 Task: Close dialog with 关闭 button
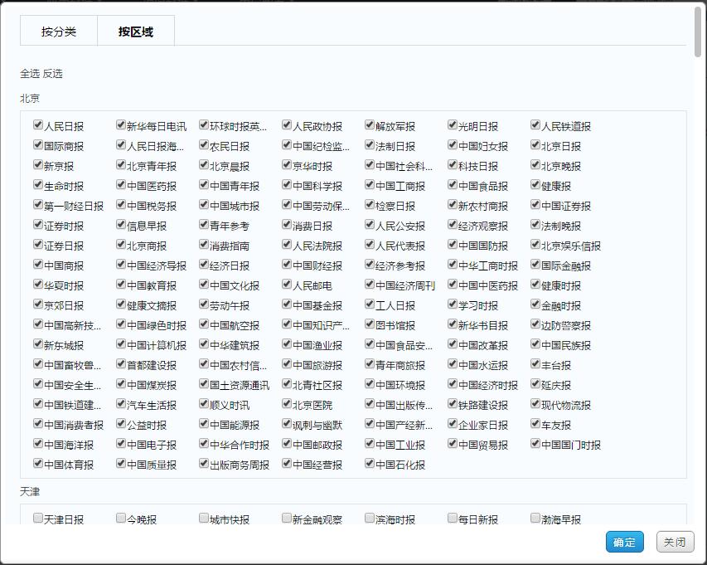click(x=675, y=542)
